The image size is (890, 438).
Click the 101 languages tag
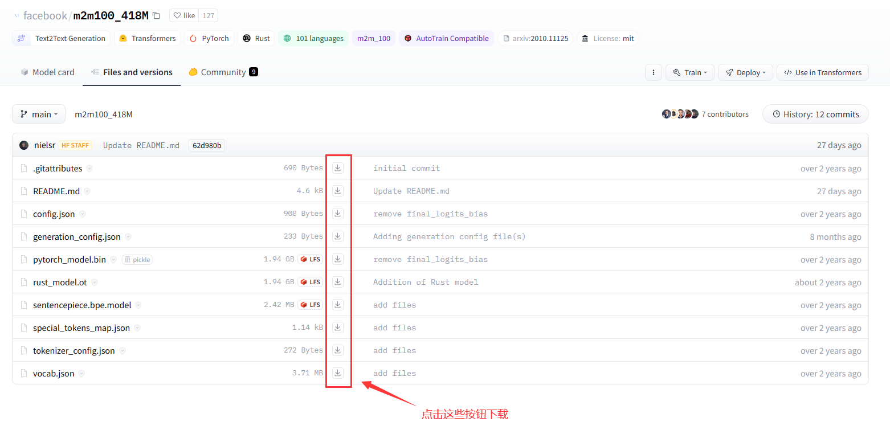[313, 38]
